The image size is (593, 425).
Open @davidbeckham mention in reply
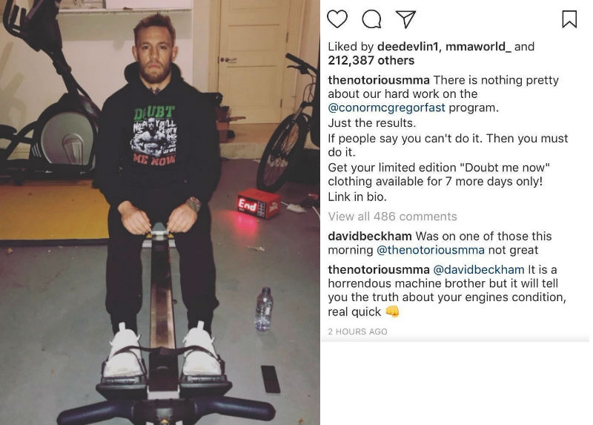[478, 270]
